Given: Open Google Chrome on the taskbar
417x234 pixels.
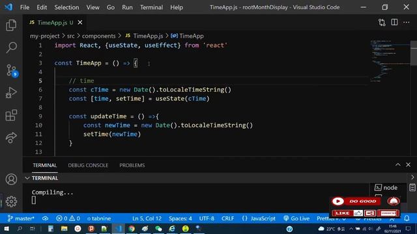Looking at the screenshot, I should pos(132,229).
